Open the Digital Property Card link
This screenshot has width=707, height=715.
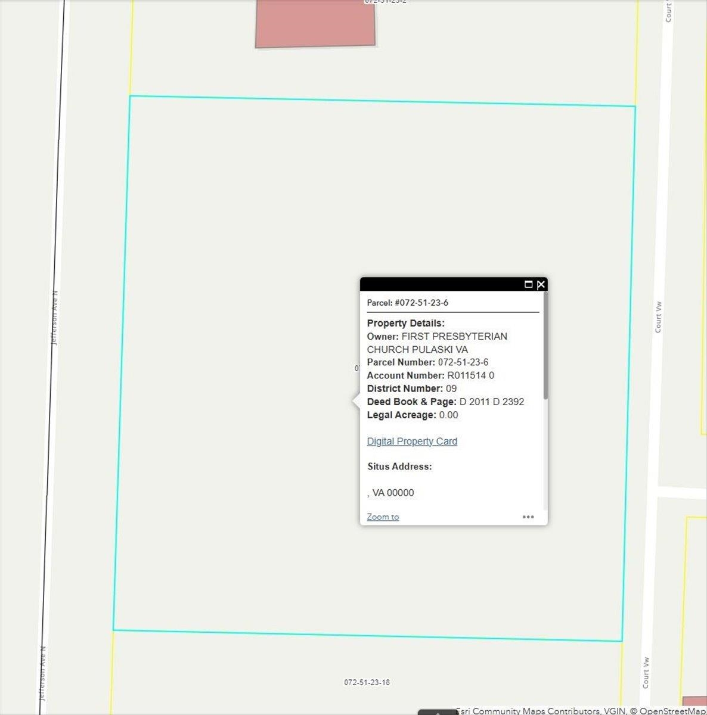(x=412, y=442)
